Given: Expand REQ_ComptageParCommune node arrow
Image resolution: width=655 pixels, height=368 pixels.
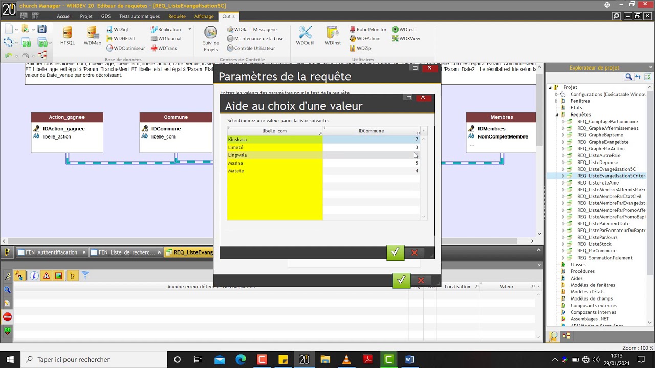Looking at the screenshot, I should pyautogui.click(x=563, y=122).
